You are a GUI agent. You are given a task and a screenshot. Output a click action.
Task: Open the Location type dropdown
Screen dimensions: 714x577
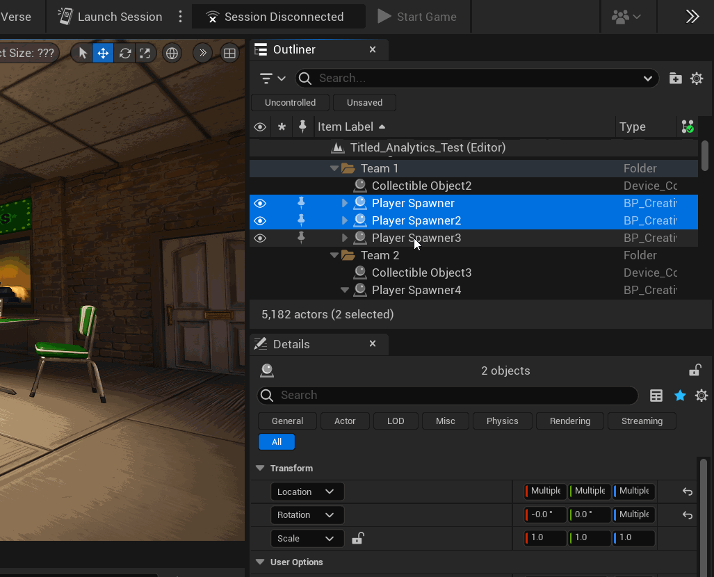[x=307, y=491]
